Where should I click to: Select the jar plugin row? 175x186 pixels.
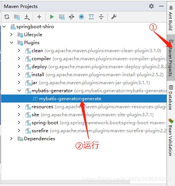click(84, 83)
